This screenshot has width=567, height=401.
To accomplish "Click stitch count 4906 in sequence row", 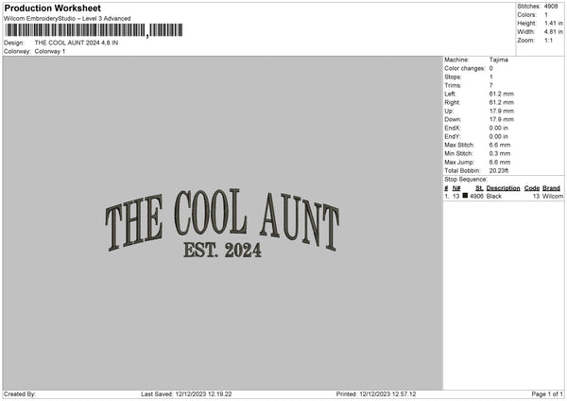I will click(476, 196).
